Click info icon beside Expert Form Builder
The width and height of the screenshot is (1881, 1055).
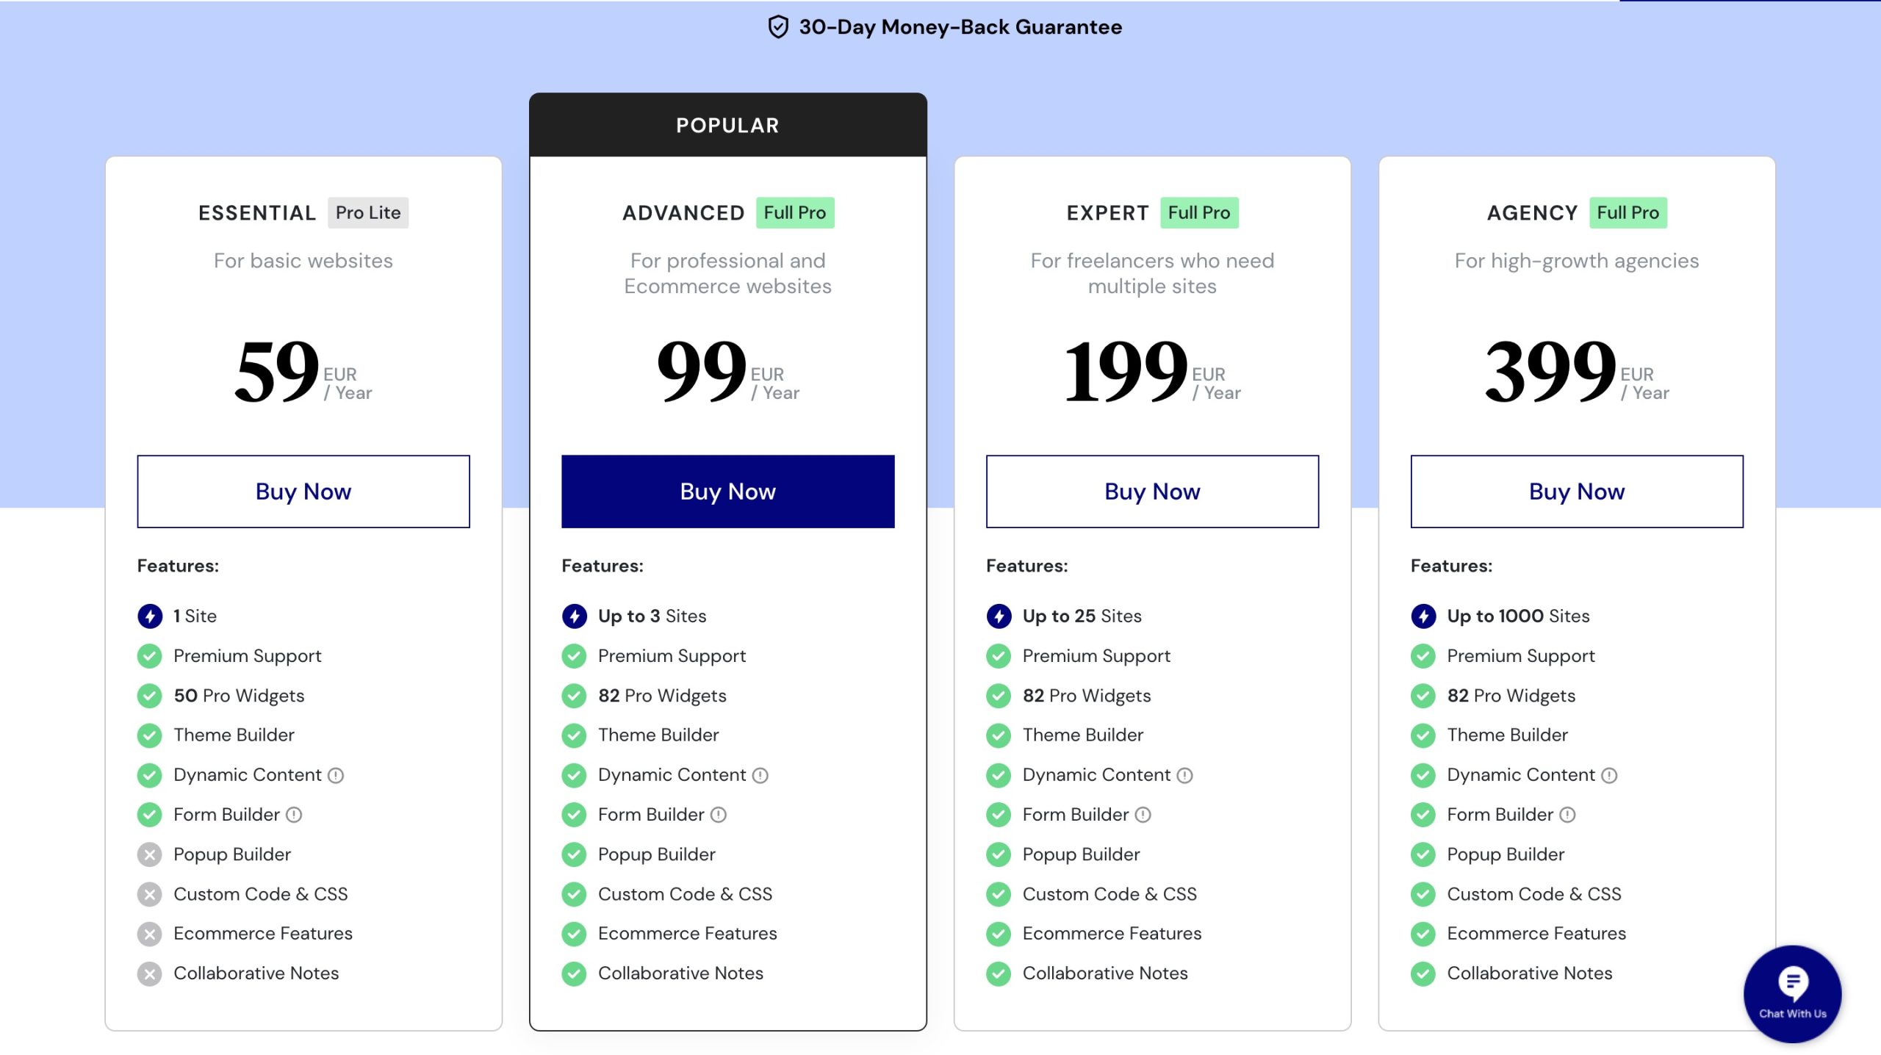pos(1143,815)
